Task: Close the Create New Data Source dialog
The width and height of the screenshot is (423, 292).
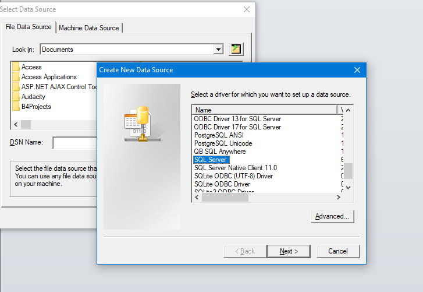Action: pos(357,70)
